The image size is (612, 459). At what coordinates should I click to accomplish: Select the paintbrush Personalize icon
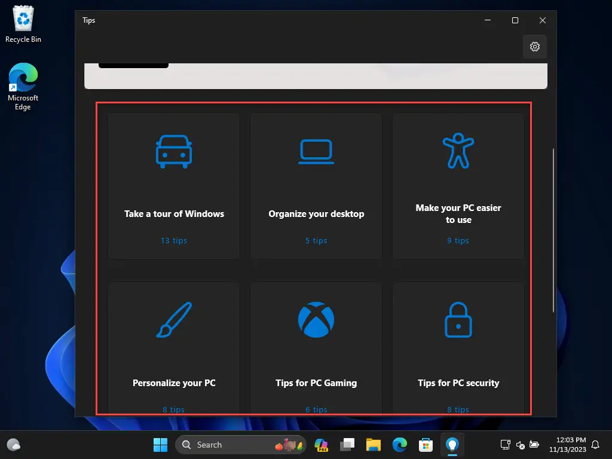click(x=174, y=319)
